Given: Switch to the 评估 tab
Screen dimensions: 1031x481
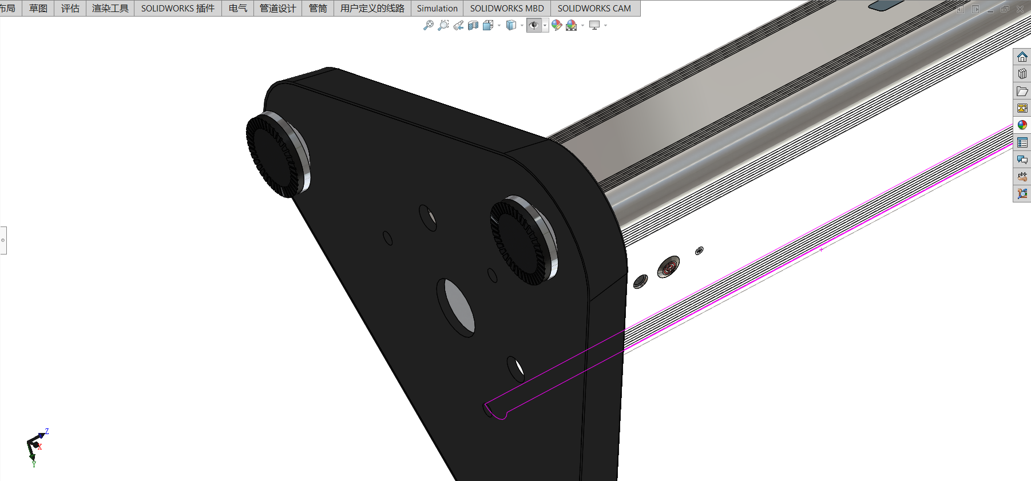Looking at the screenshot, I should [x=70, y=8].
